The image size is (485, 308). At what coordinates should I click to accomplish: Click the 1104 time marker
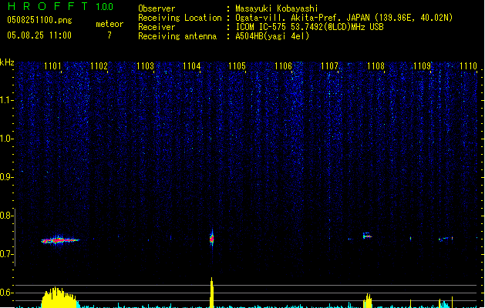(191, 66)
